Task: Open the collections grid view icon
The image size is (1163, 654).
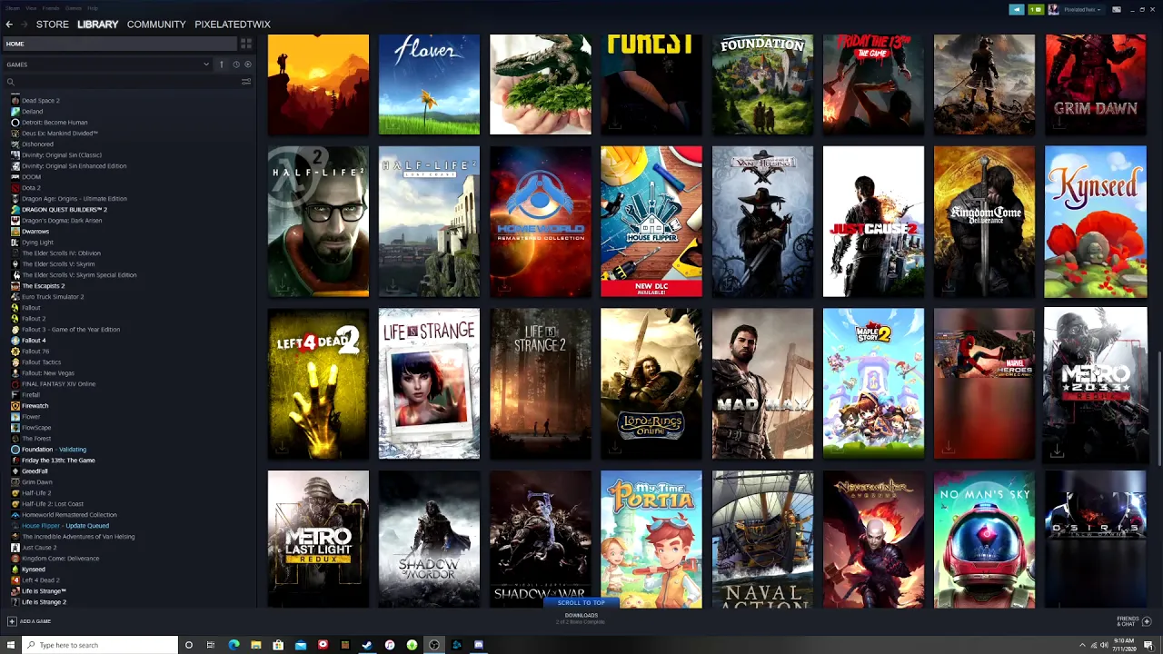Action: click(246, 44)
